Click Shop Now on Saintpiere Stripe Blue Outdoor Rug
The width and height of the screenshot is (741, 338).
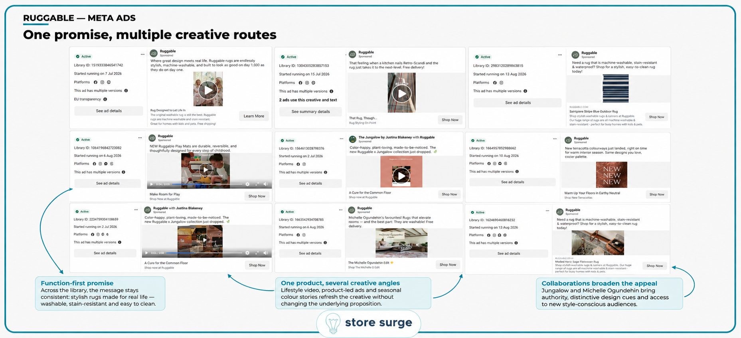click(x=656, y=117)
